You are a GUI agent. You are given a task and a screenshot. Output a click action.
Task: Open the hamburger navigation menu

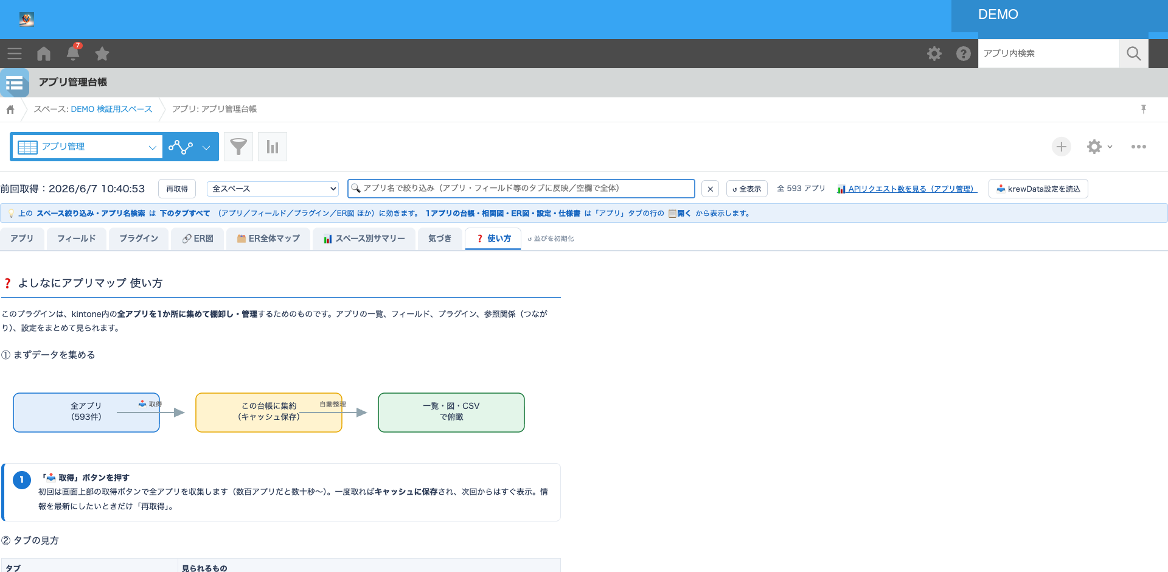point(15,54)
